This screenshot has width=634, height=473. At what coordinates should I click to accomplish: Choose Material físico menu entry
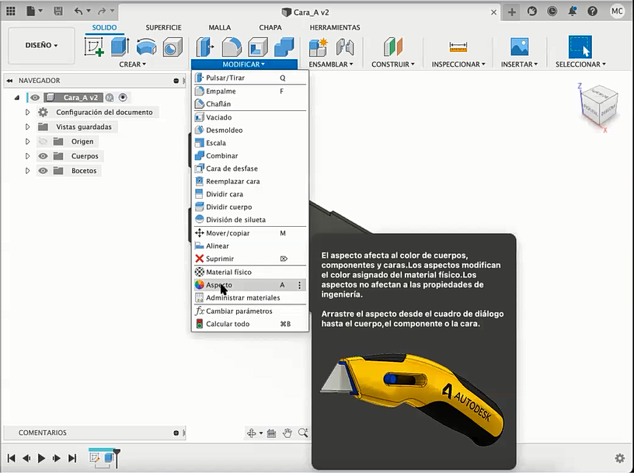[250, 272]
